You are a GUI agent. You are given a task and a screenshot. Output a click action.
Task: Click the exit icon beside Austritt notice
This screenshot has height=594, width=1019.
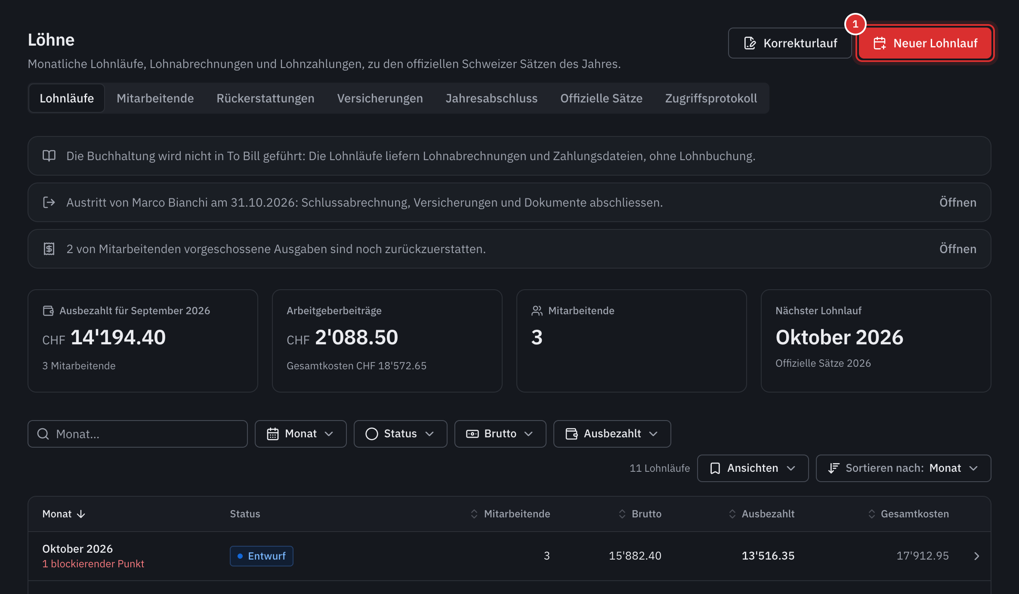click(49, 202)
